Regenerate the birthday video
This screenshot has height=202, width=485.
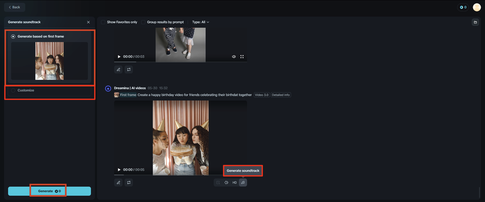[129, 183]
